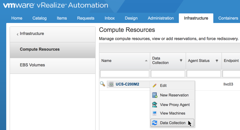This screenshot has height=130, width=240.
Task: Click the View Proxy Agent spy icon
Action: [x=155, y=105]
